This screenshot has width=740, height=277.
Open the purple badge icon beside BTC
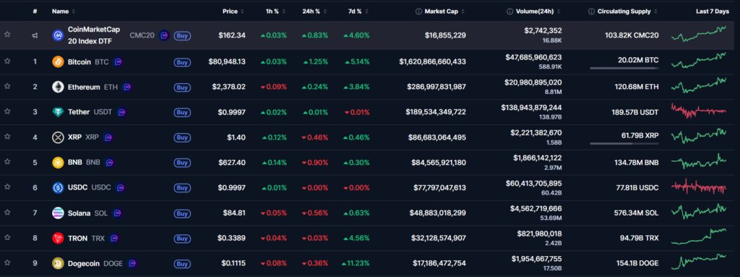tap(118, 62)
